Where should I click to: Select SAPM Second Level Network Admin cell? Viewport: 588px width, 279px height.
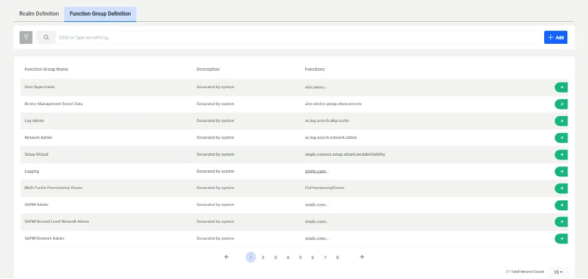57,221
